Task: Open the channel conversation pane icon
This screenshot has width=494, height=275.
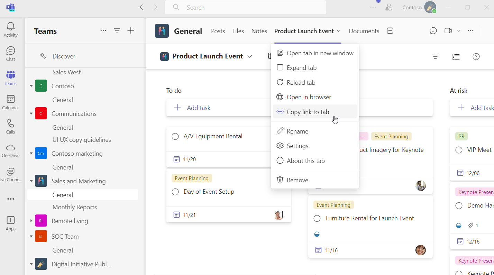Action: point(433,31)
